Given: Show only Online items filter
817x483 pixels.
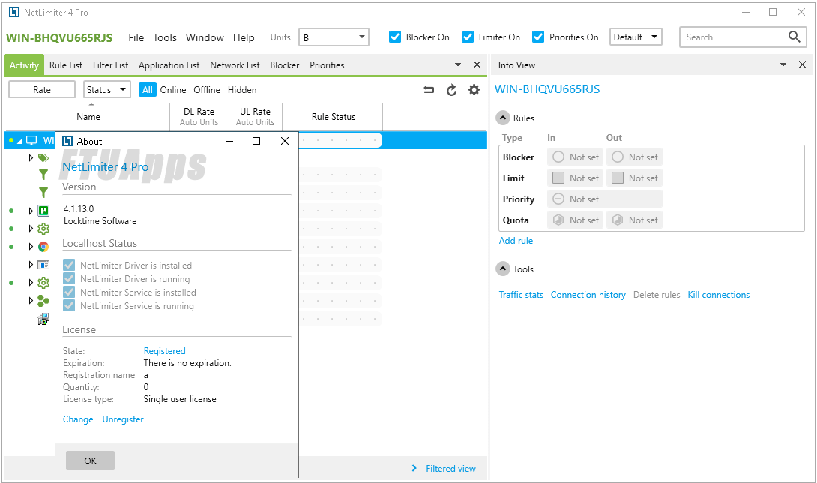Looking at the screenshot, I should tap(173, 90).
